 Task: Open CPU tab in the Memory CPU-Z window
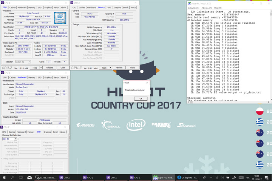point(74,8)
